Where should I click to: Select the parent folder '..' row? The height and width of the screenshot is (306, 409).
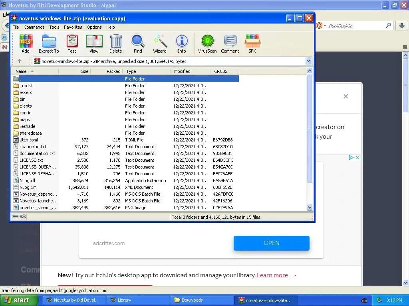pos(125,79)
